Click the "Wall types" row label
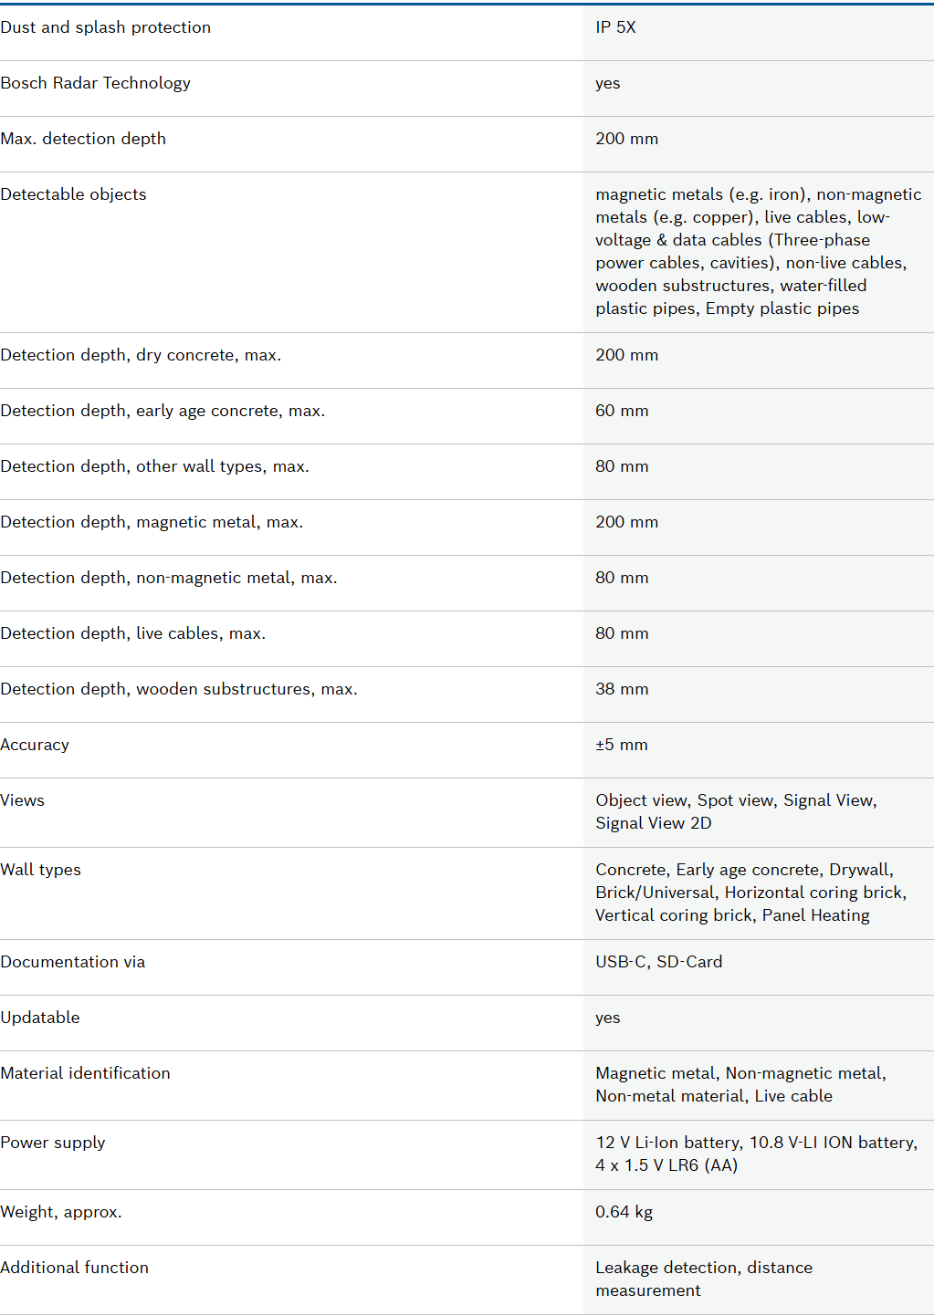Viewport: 934px width, 1316px height. [41, 870]
